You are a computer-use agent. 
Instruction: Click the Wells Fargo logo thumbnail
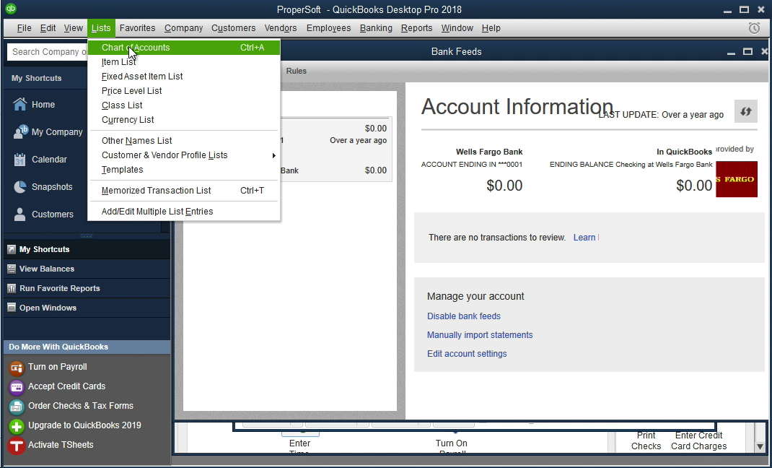click(737, 179)
